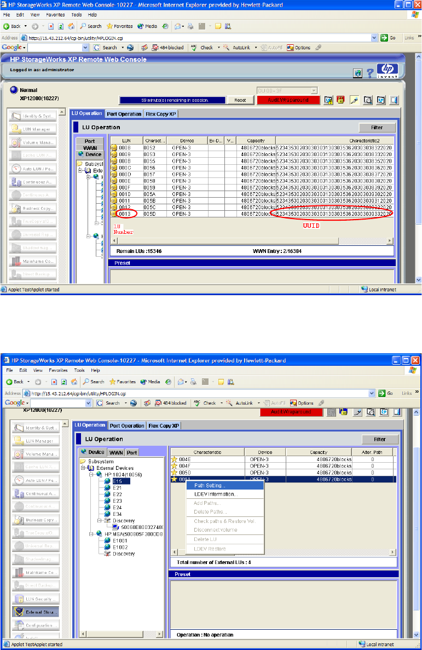Viewport: 422px width, 650px height.
Task: Click the question mark help icon
Action: [x=370, y=73]
